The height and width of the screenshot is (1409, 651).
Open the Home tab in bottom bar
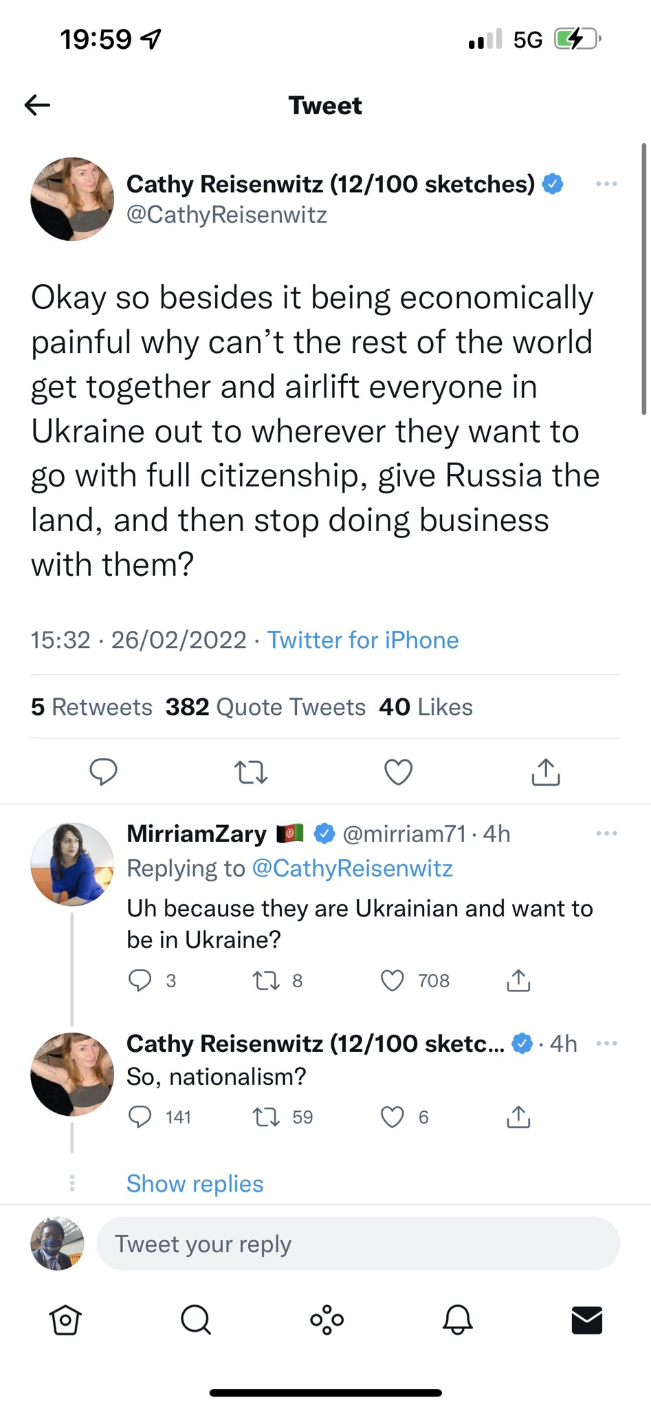coord(65,1320)
